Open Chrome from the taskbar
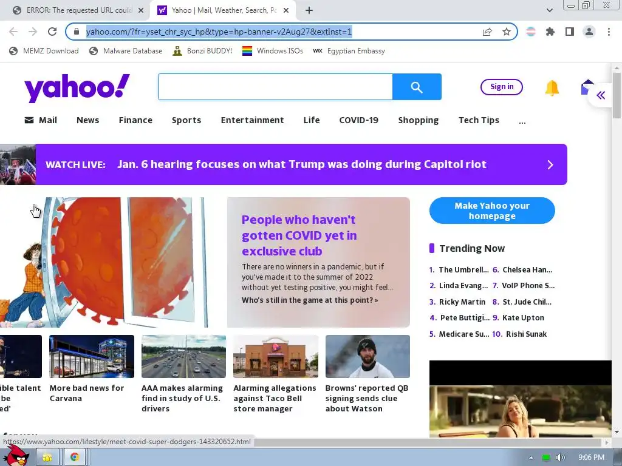 [74, 458]
